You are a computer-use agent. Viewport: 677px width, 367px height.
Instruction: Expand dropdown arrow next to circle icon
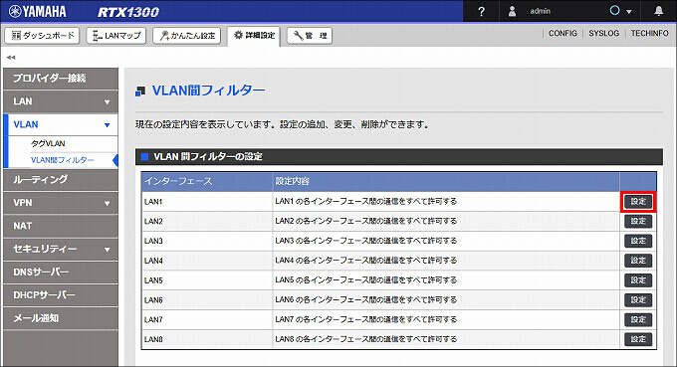click(628, 12)
